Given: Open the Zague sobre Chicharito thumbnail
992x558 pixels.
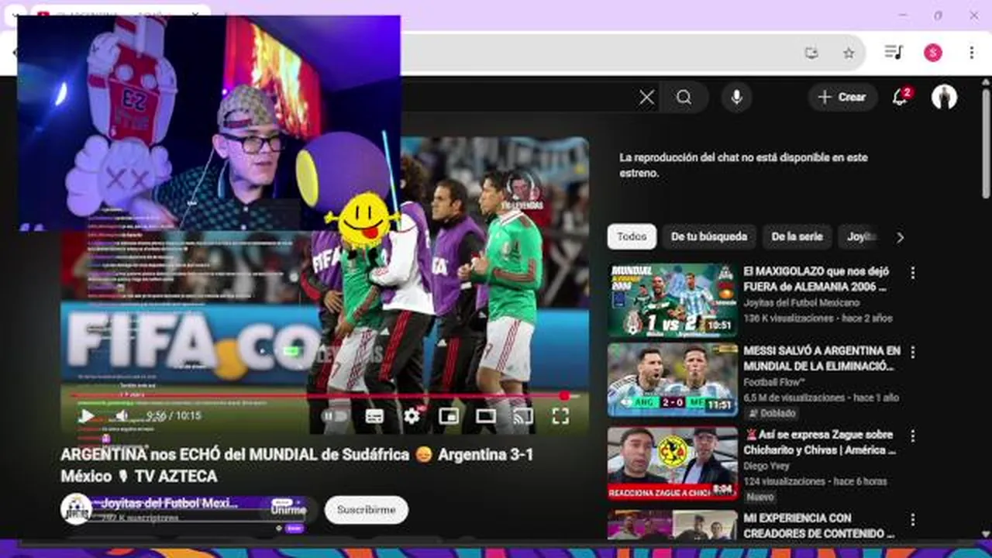Looking at the screenshot, I should pos(672,463).
